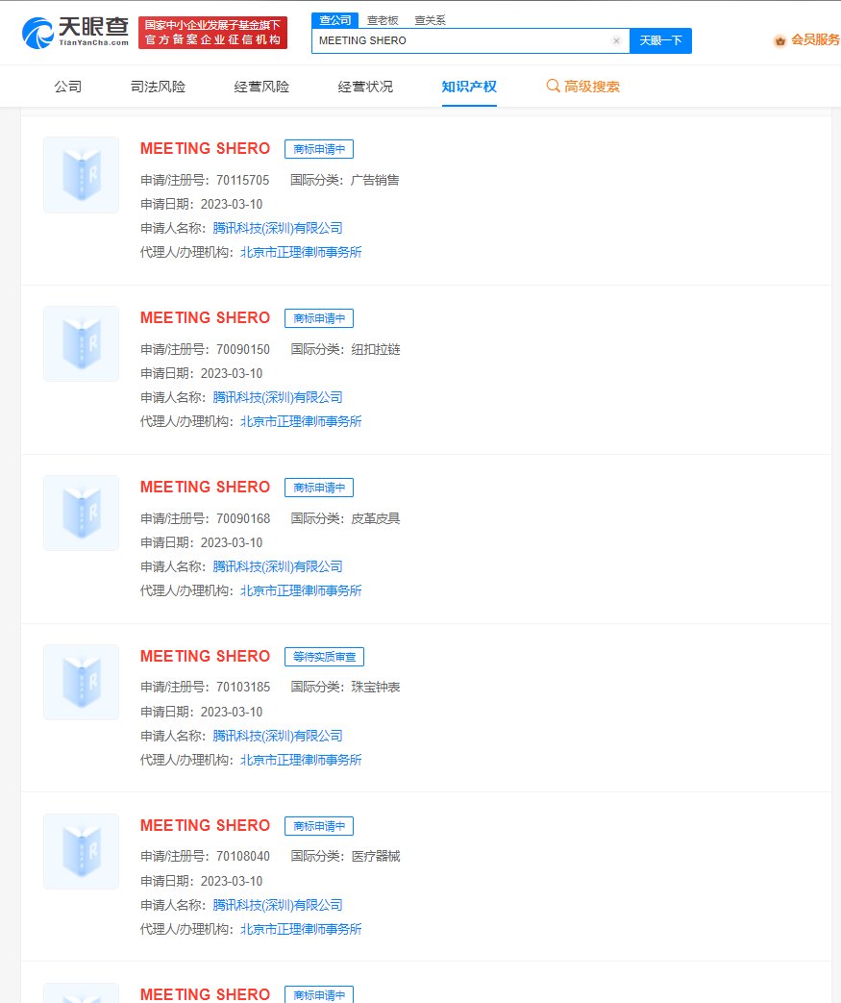Click the 国际分类: 皮革皮具 text
This screenshot has width=841, height=1003.
point(345,518)
